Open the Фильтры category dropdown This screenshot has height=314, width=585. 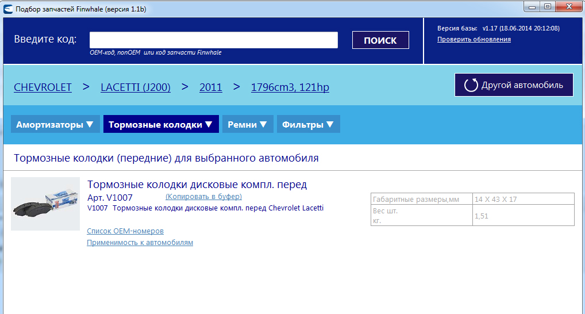tap(308, 124)
